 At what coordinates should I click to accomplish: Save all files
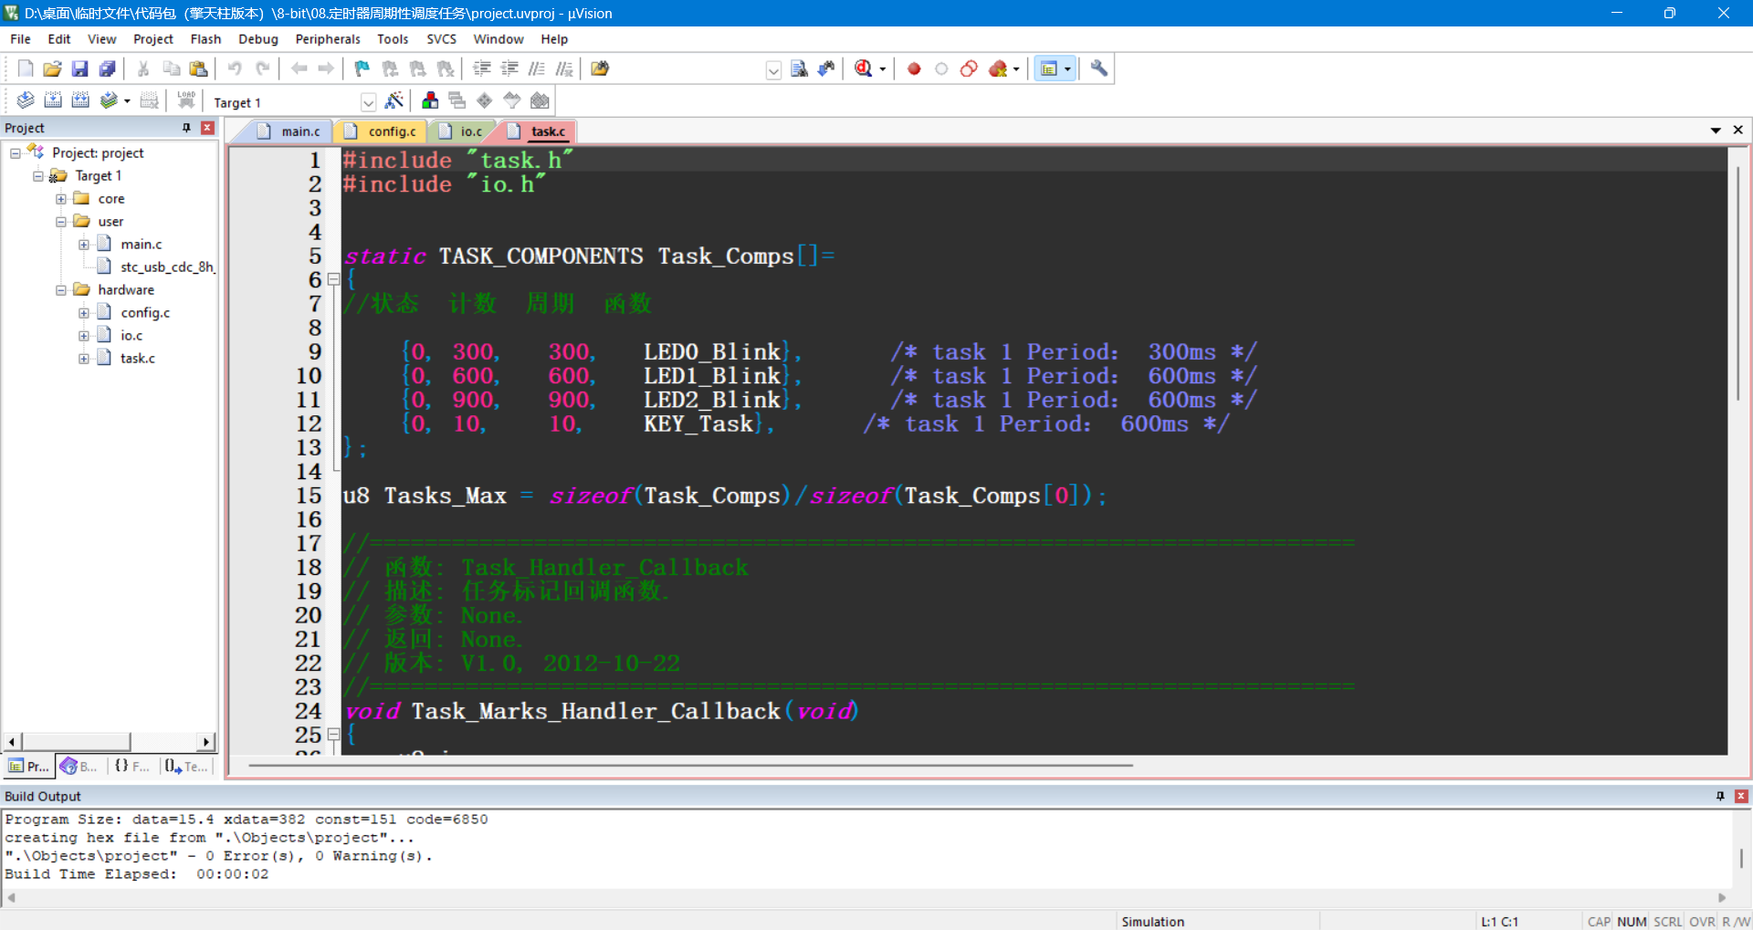point(108,68)
